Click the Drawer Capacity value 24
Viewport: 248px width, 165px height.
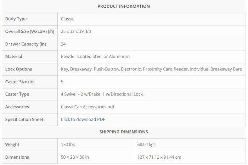(x=63, y=44)
